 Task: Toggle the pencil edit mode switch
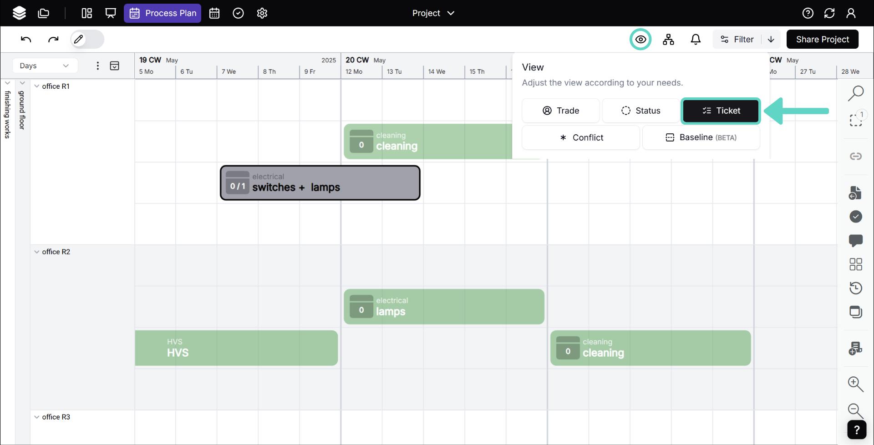87,39
